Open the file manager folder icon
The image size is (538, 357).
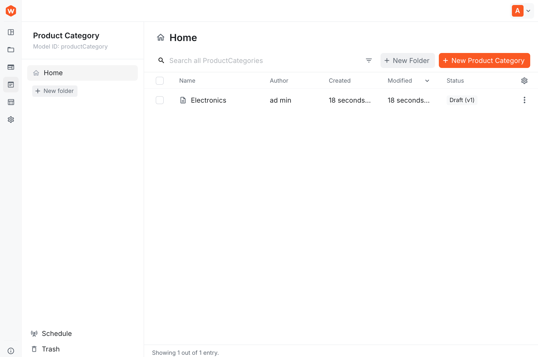click(x=11, y=50)
